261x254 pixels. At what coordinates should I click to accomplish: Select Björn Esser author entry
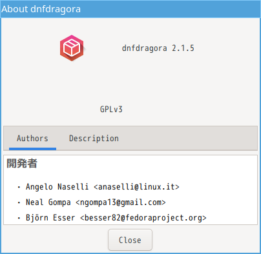(x=116, y=218)
